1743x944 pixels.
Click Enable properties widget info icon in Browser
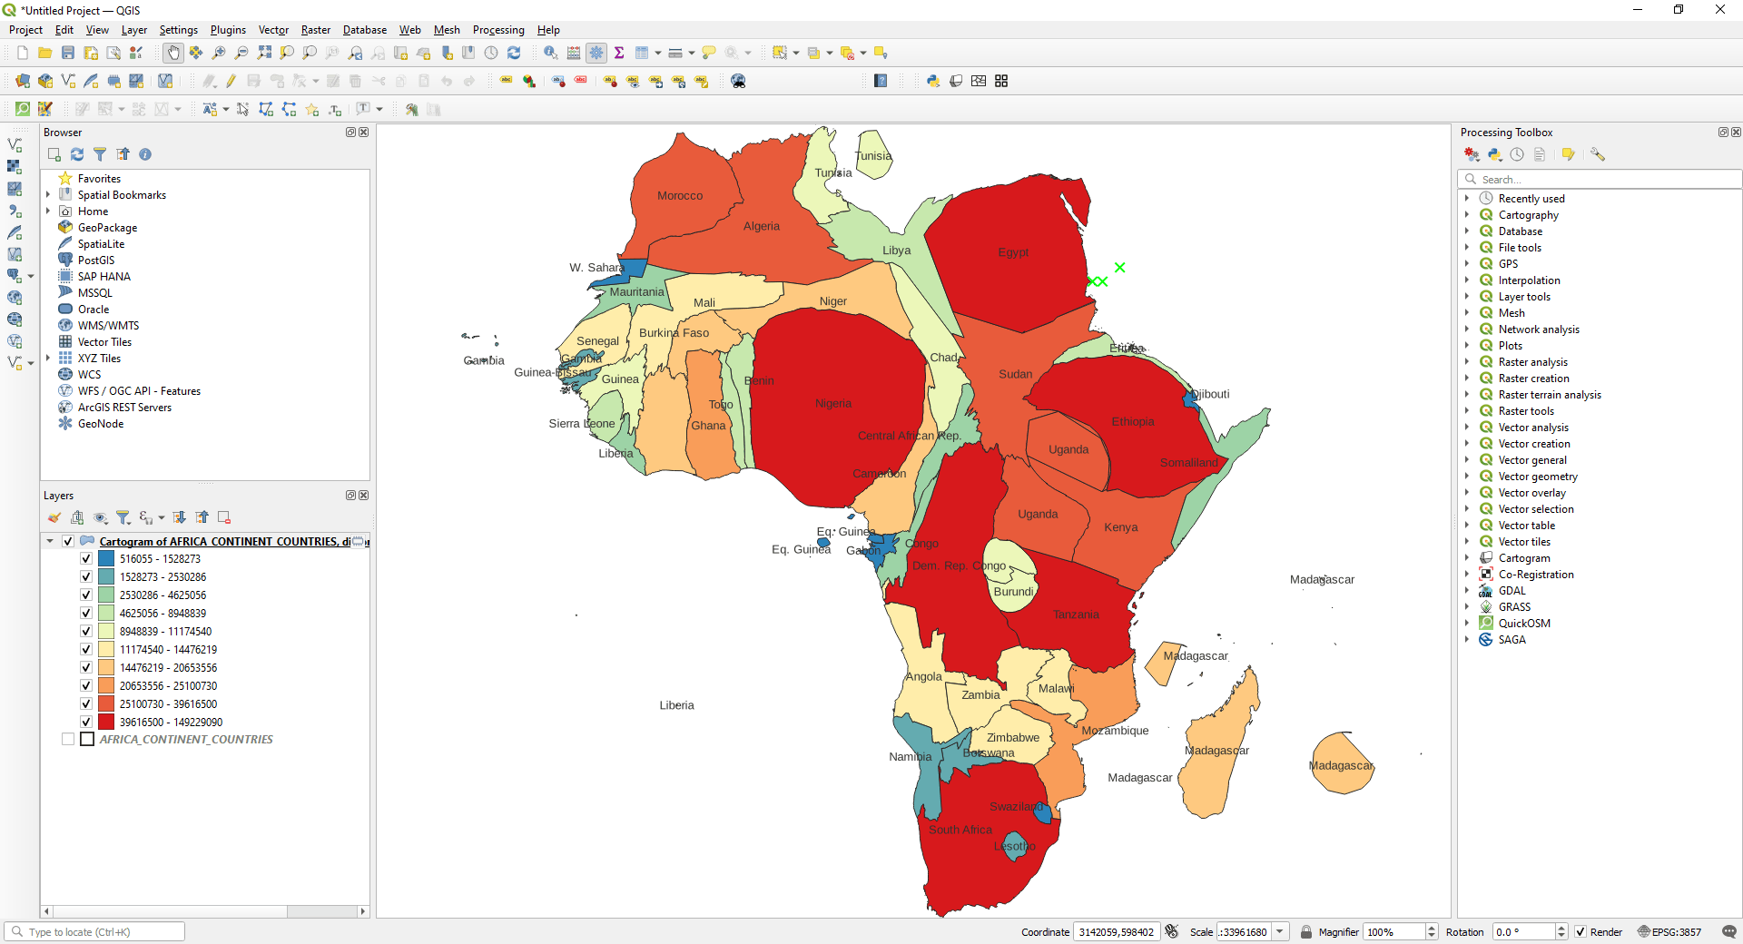145,154
